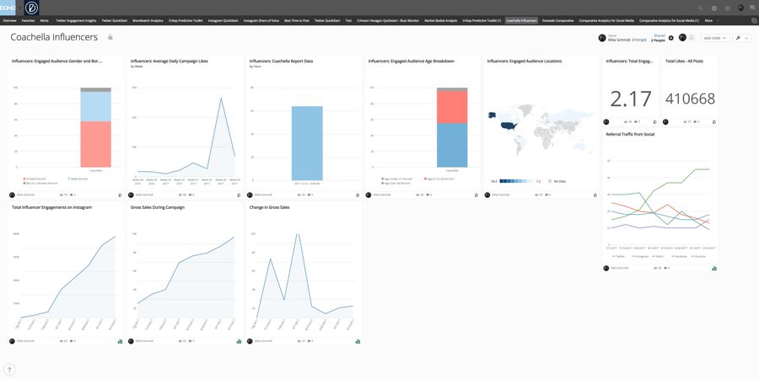This screenshot has height=379, width=759.
Task: Click the 2.17 total engagement value
Action: tap(631, 99)
